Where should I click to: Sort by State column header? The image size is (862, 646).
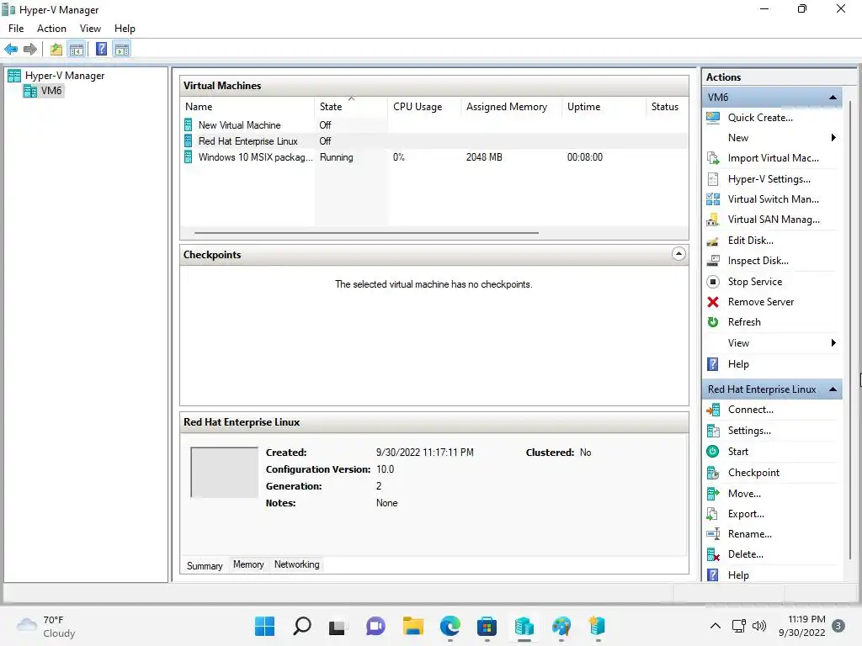coord(351,107)
